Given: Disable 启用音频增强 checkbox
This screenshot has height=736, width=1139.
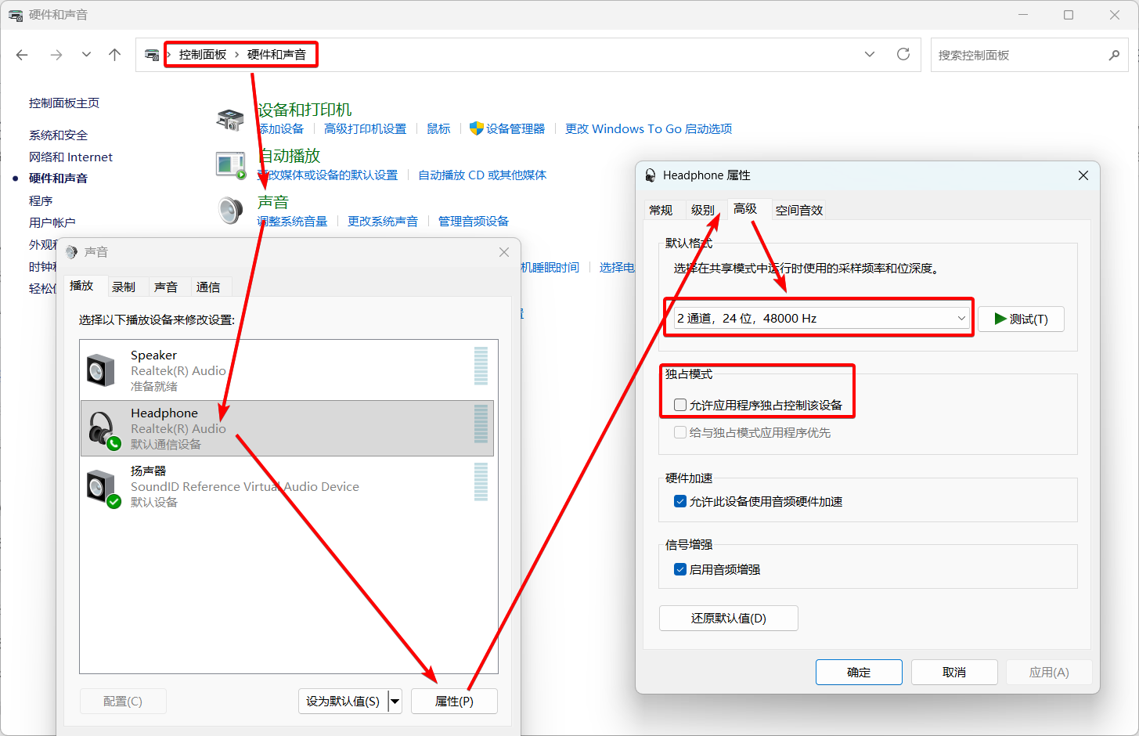Looking at the screenshot, I should point(680,569).
